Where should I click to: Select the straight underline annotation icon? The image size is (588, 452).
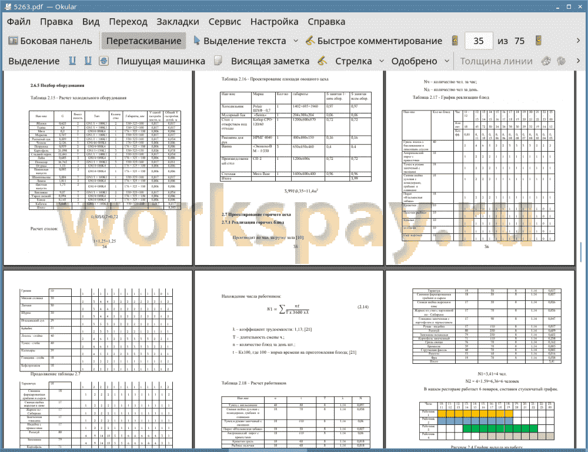click(x=72, y=61)
